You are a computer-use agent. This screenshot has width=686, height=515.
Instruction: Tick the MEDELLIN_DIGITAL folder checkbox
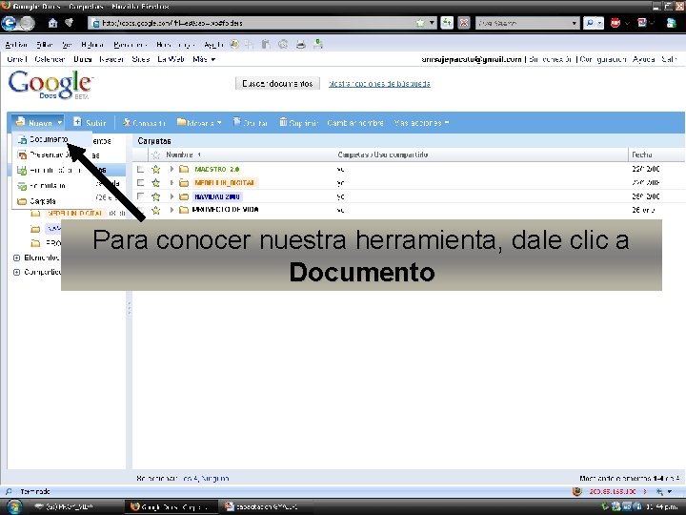pos(140,182)
